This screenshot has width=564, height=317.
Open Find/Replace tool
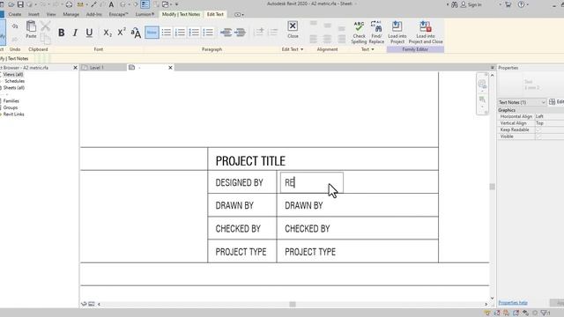coord(376,33)
